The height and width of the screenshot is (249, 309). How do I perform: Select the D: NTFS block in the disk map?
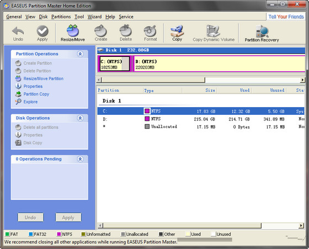point(219,63)
